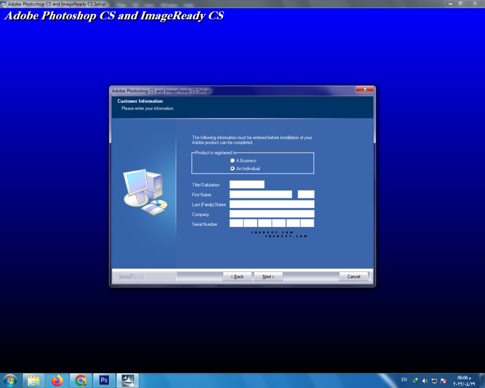The width and height of the screenshot is (485, 388).
Task: Open the volume speaker tray icon
Action: pos(425,381)
